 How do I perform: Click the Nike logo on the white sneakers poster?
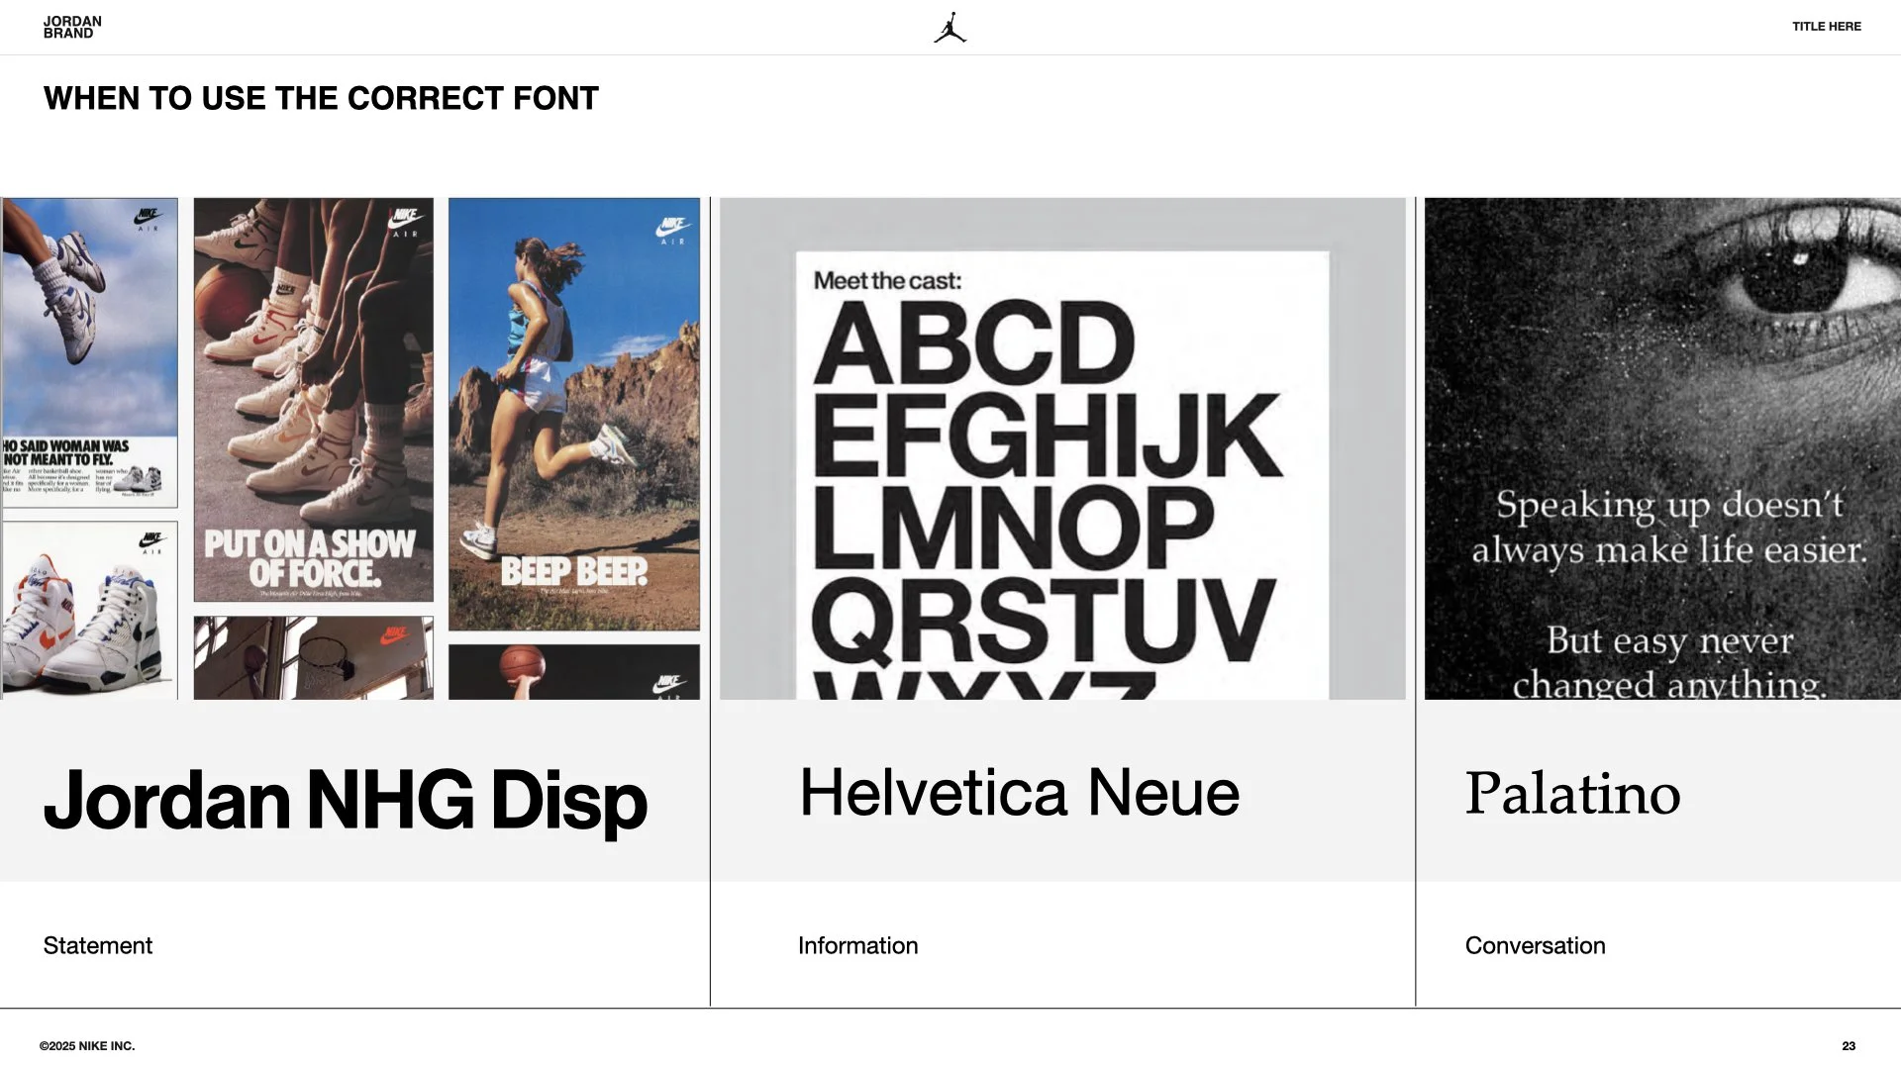[x=151, y=541]
